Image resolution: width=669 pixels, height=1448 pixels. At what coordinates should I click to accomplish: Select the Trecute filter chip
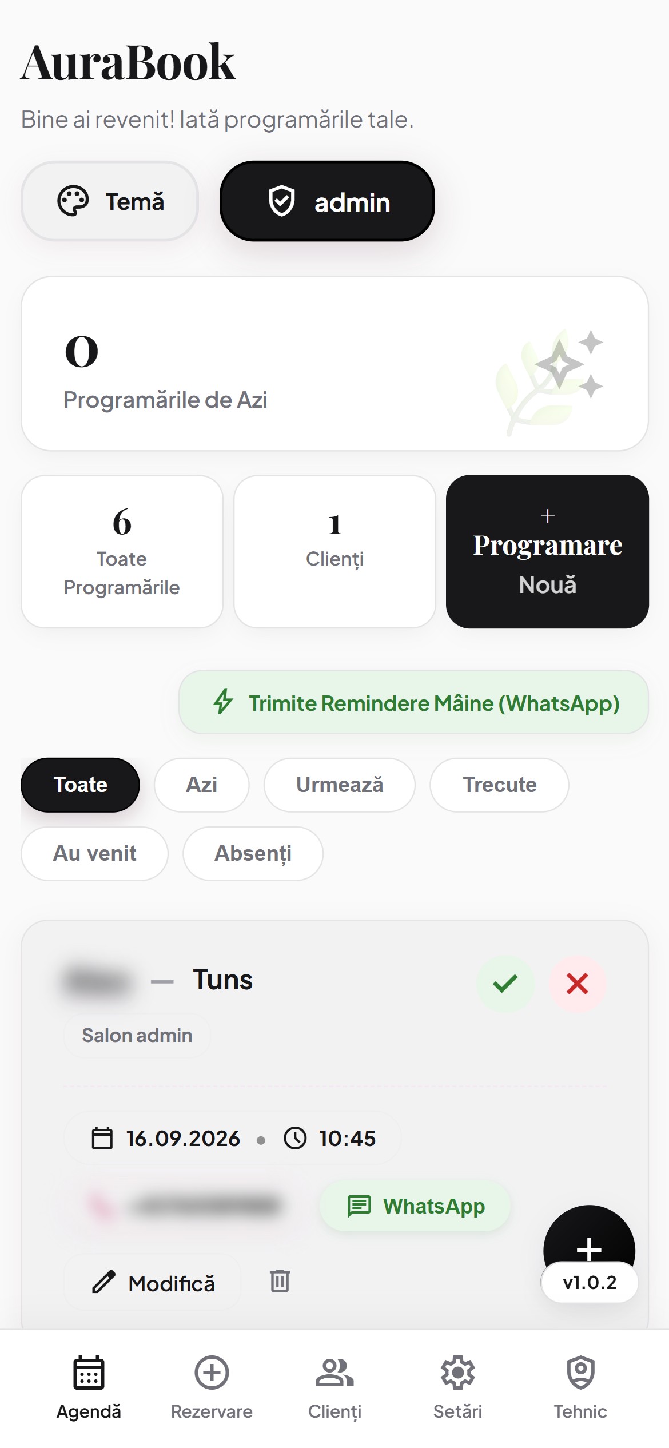point(500,785)
